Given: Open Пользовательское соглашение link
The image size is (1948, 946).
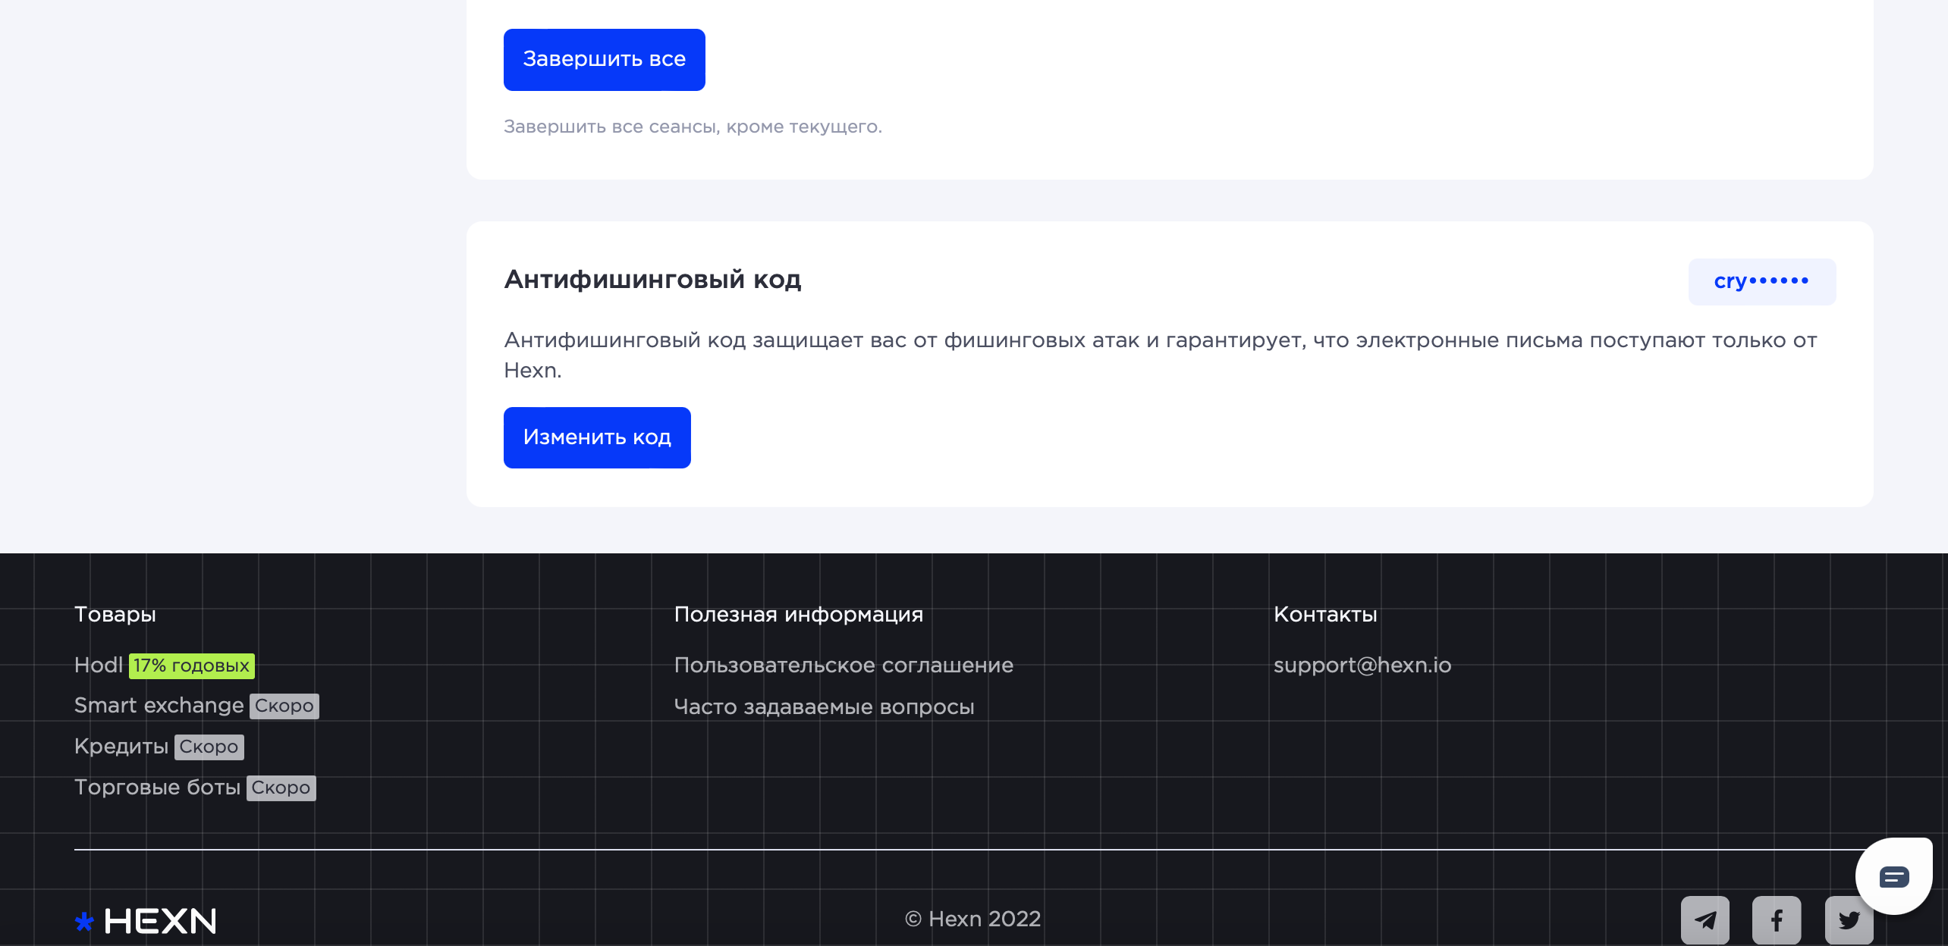Looking at the screenshot, I should (844, 665).
